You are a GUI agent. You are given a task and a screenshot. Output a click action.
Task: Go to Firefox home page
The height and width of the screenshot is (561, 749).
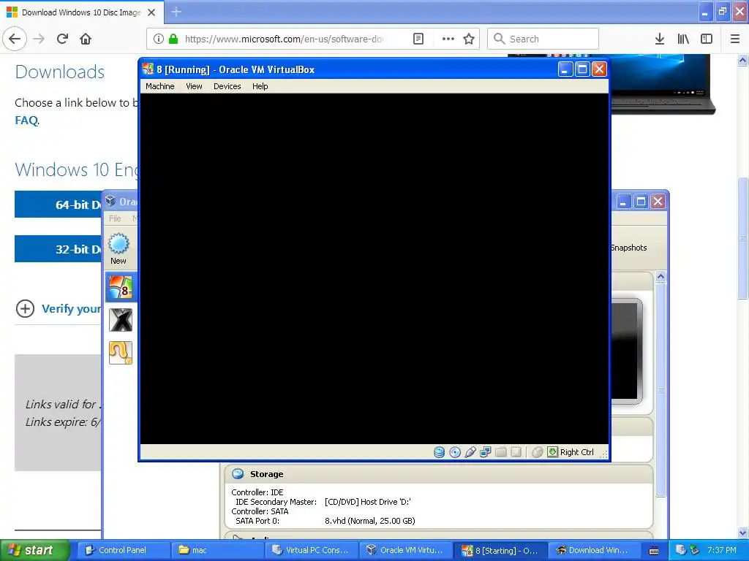point(86,39)
